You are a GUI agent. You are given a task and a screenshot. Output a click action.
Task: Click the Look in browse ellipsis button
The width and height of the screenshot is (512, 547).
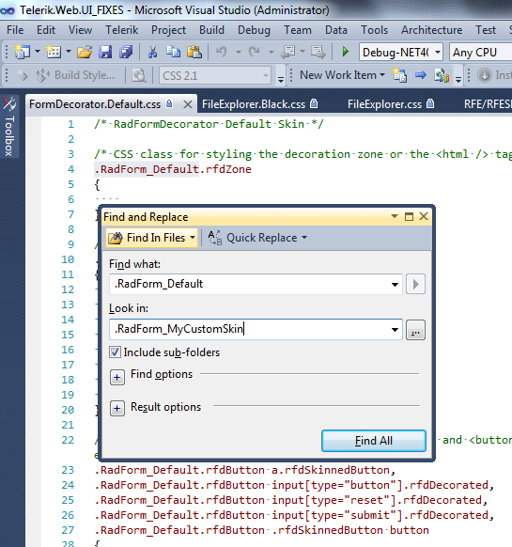415,330
